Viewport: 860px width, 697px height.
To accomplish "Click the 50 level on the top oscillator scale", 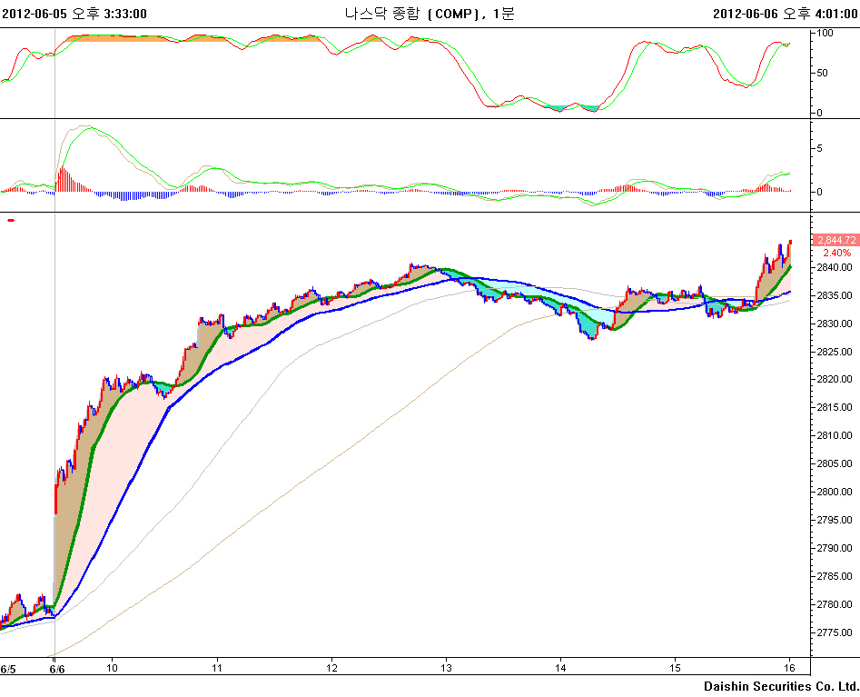I will (823, 73).
